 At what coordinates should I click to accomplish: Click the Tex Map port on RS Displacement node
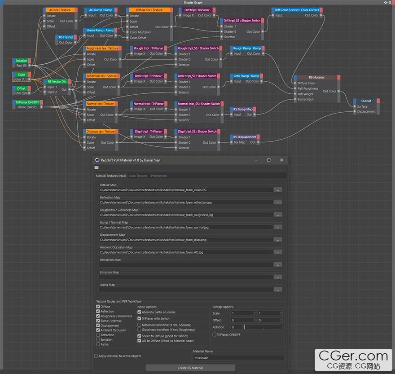click(231, 142)
